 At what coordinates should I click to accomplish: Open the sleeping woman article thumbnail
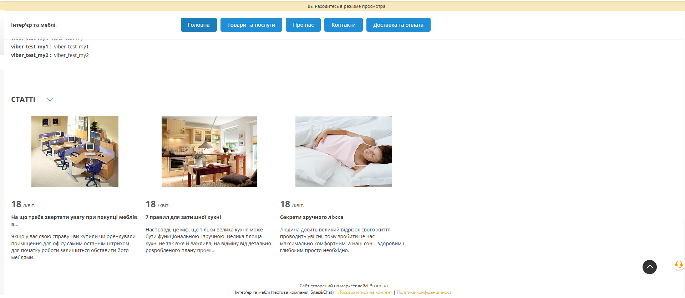pyautogui.click(x=344, y=152)
